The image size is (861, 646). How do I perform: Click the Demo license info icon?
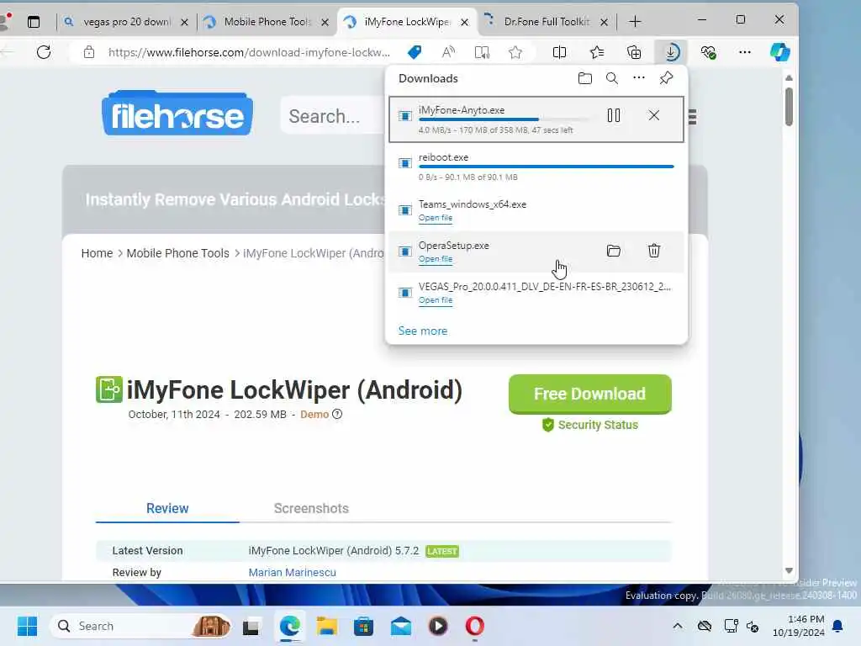coord(337,414)
